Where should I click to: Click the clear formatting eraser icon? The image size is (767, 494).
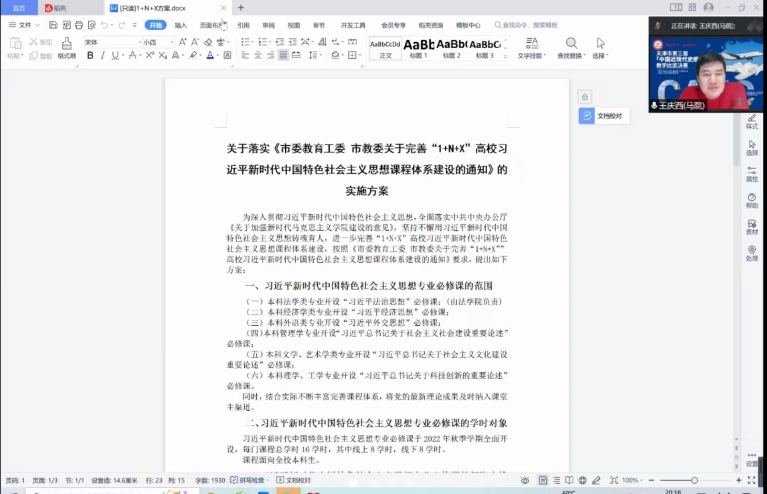click(x=208, y=42)
